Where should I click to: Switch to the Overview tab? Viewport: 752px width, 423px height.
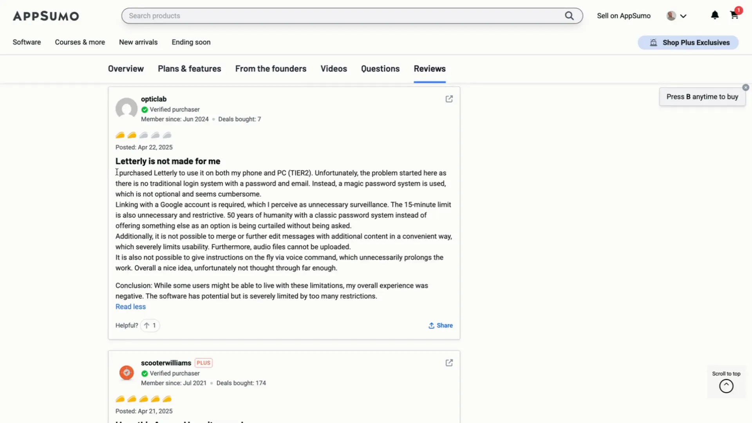[126, 69]
